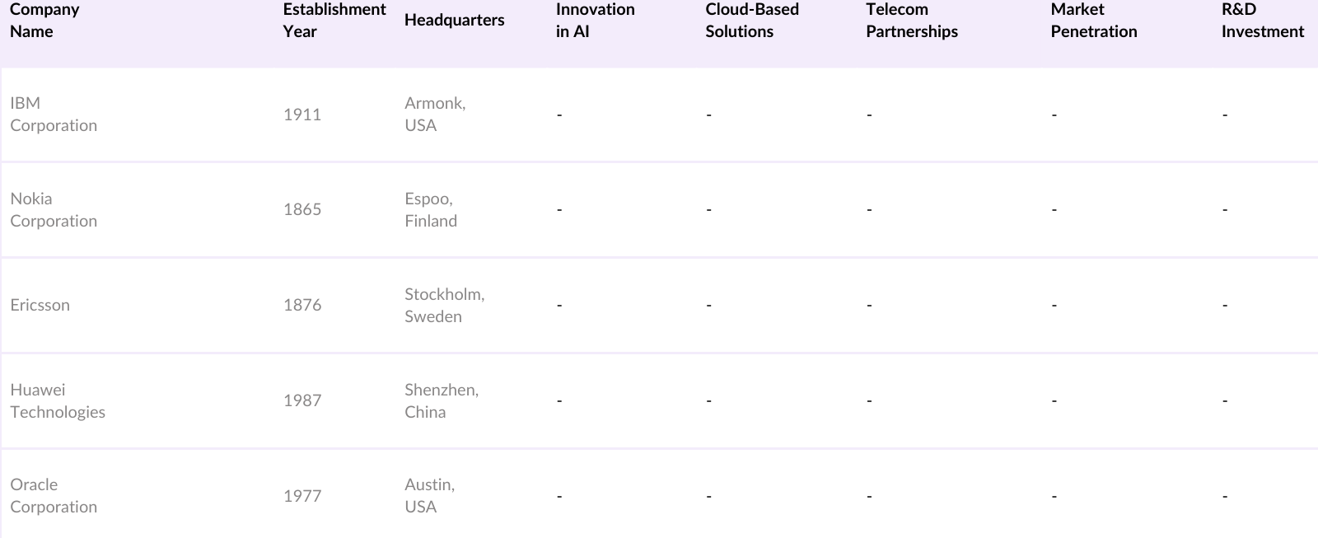
Task: Click the Innovation in AI header
Action: coord(595,21)
